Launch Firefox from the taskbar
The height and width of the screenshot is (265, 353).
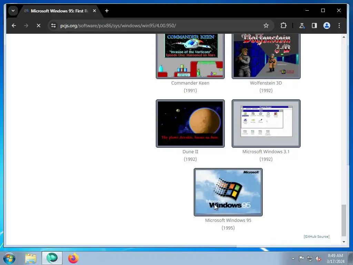point(73,258)
